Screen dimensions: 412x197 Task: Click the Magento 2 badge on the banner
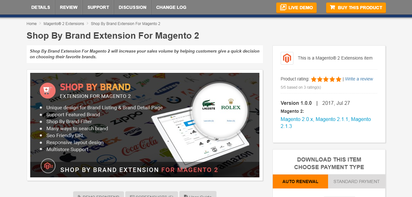click(x=48, y=166)
